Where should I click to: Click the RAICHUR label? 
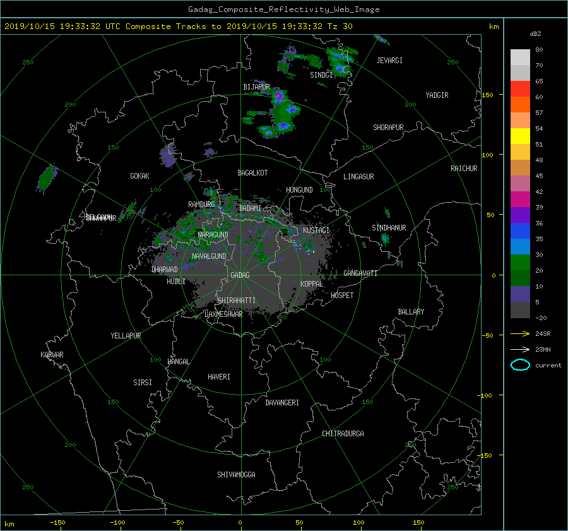[x=464, y=169]
